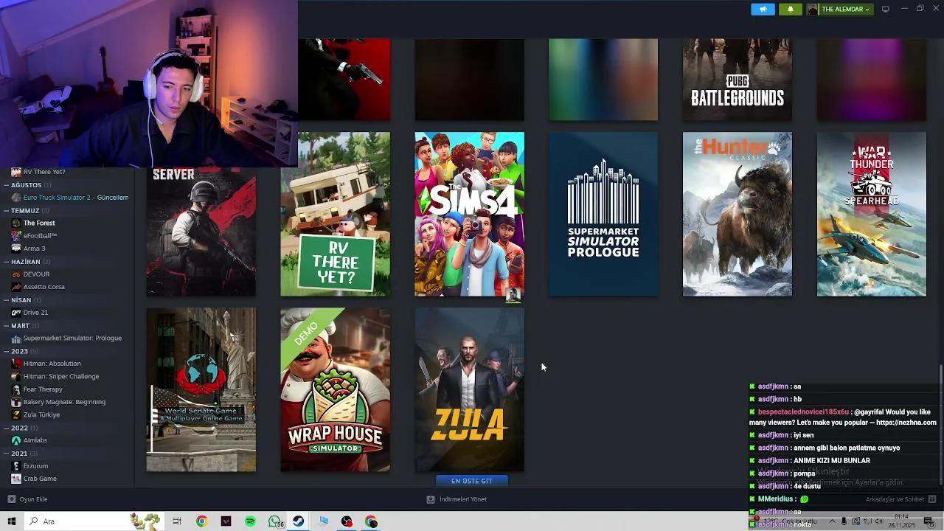Screen dimensions: 944x531
Task: Open The Sims 4 game cover
Action: point(470,215)
